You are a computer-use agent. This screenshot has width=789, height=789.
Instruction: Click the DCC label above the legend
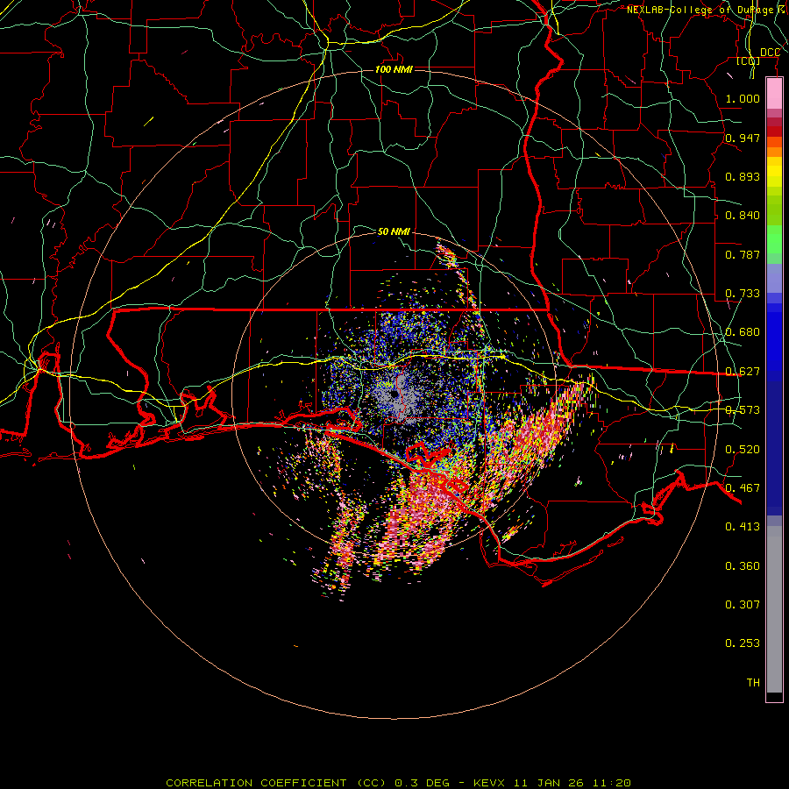(770, 53)
